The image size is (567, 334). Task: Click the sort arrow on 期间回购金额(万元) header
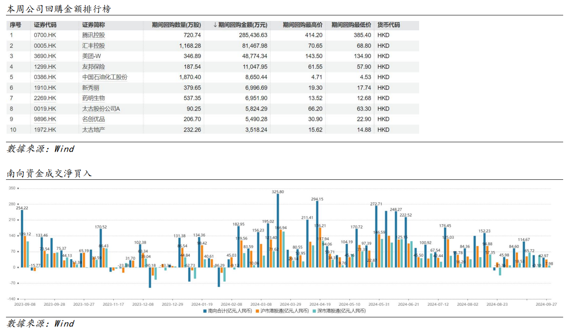click(x=215, y=25)
